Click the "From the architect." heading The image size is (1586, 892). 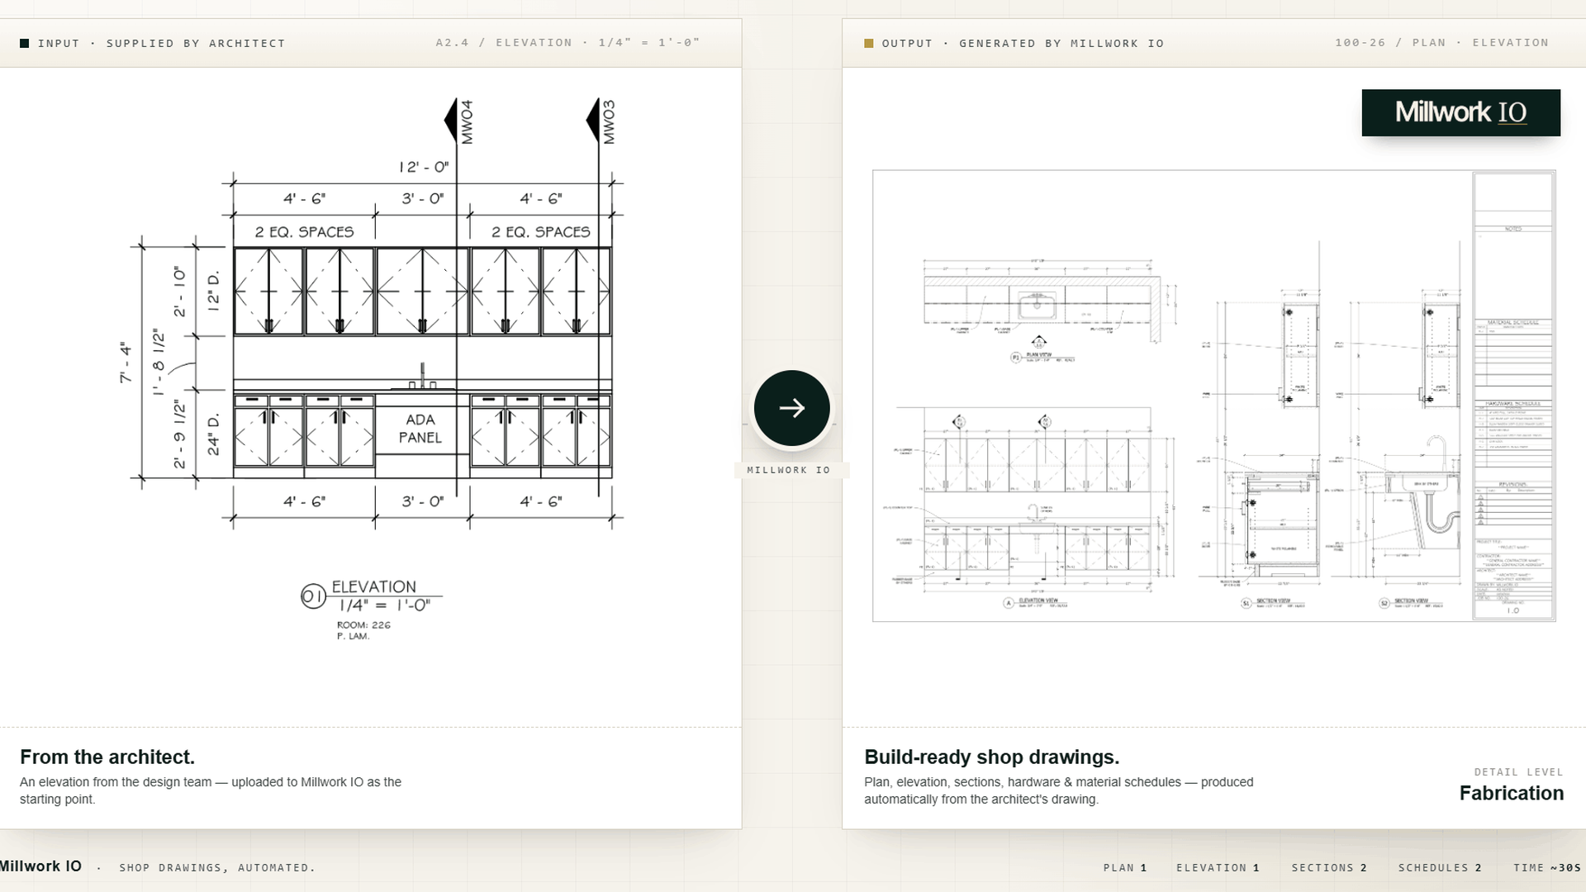tap(107, 757)
